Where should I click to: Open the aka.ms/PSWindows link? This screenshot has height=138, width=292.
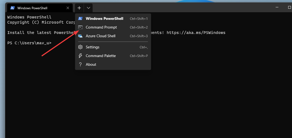(196, 33)
